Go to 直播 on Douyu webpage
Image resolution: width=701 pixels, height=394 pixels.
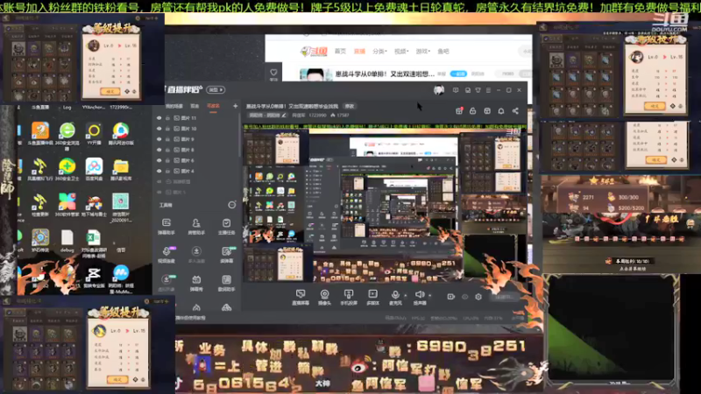tap(359, 52)
